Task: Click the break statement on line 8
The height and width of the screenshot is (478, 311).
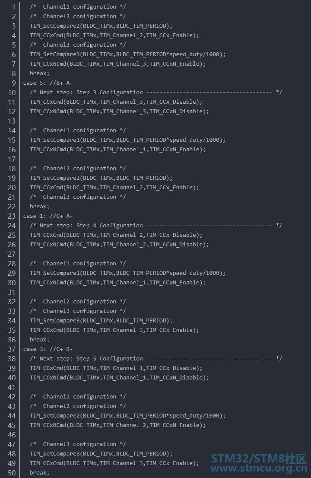Action: pyautogui.click(x=40, y=73)
